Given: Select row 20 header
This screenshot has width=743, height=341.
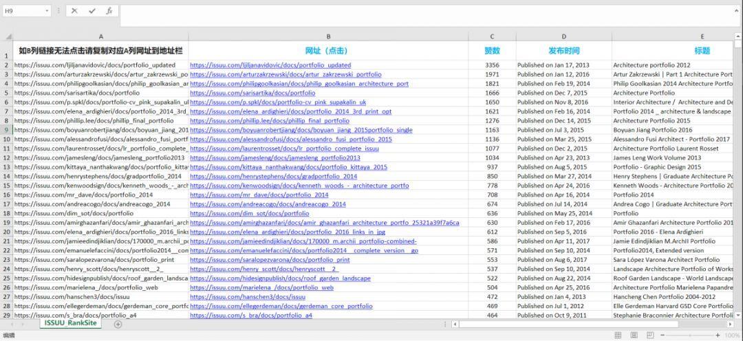Looking at the screenshot, I should 7,232.
